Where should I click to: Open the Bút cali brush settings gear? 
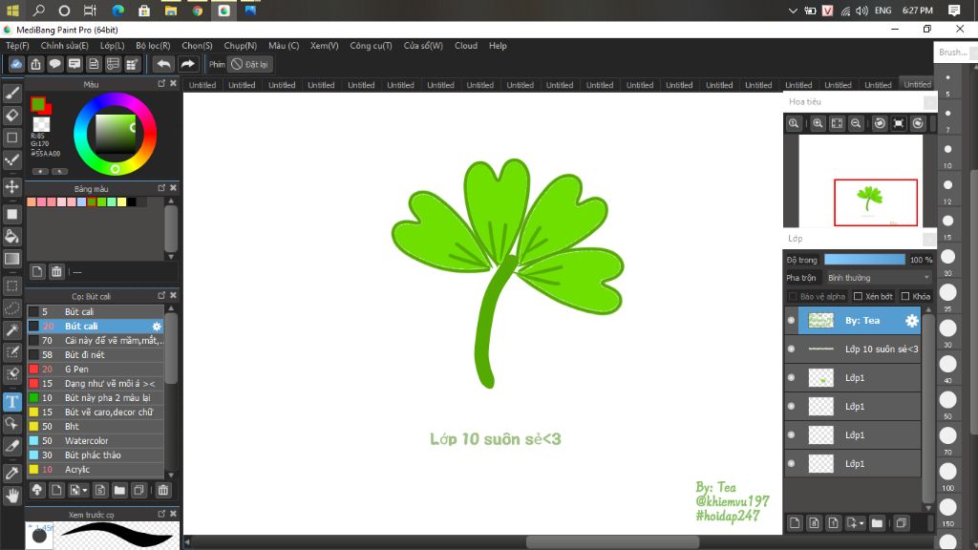point(157,327)
